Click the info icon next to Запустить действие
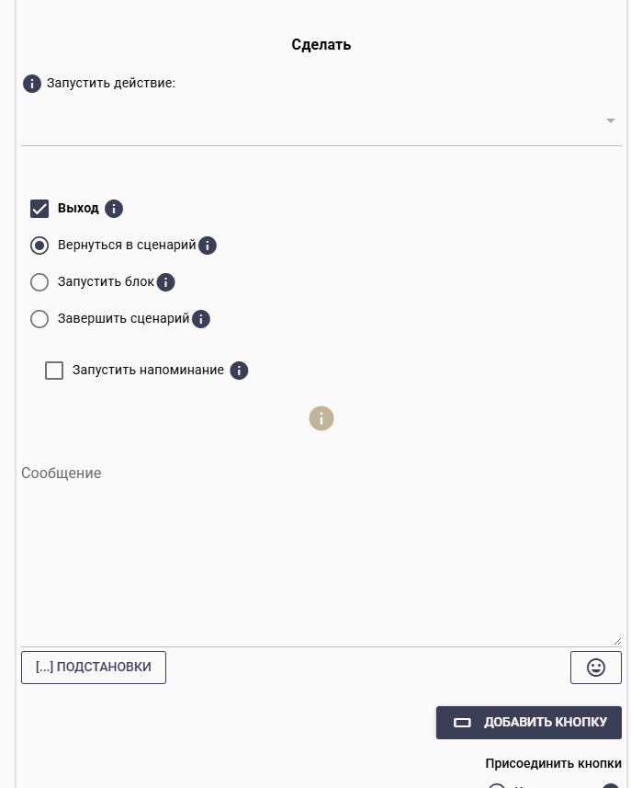The image size is (631, 788). pos(32,83)
